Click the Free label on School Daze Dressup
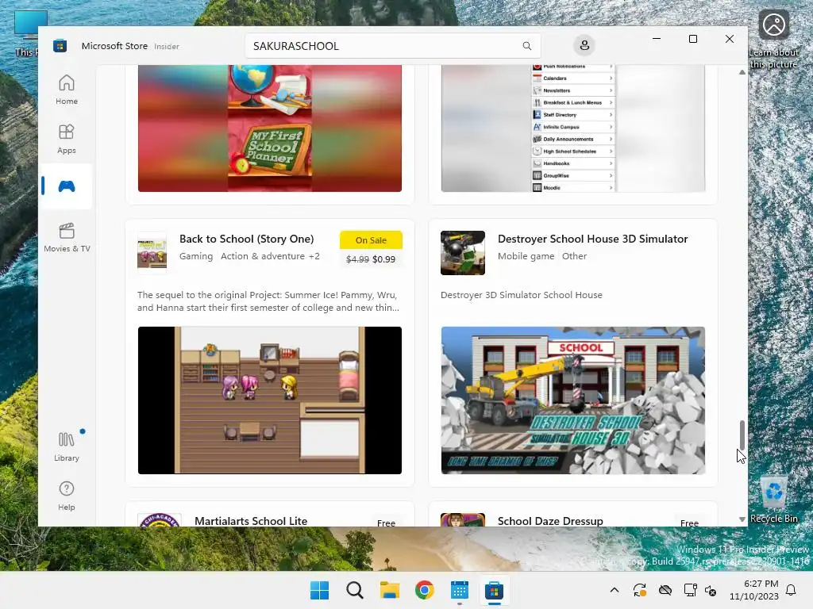 click(689, 523)
